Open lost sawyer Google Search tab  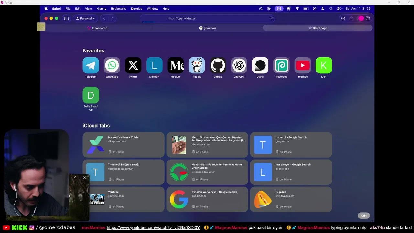point(291,172)
